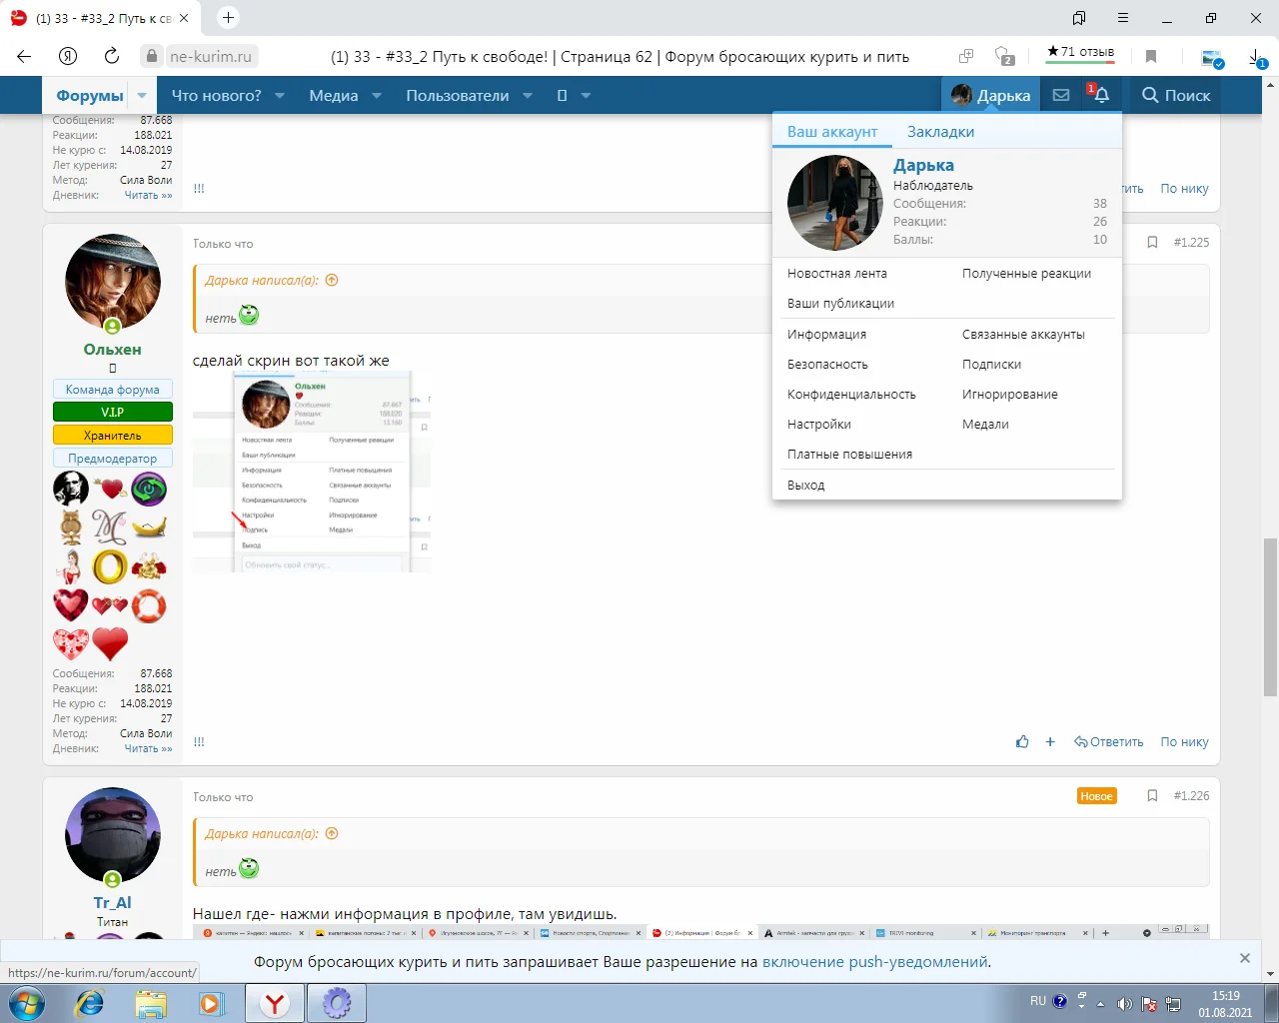Jump to quoted post via arrow in post #1.225

(332, 281)
